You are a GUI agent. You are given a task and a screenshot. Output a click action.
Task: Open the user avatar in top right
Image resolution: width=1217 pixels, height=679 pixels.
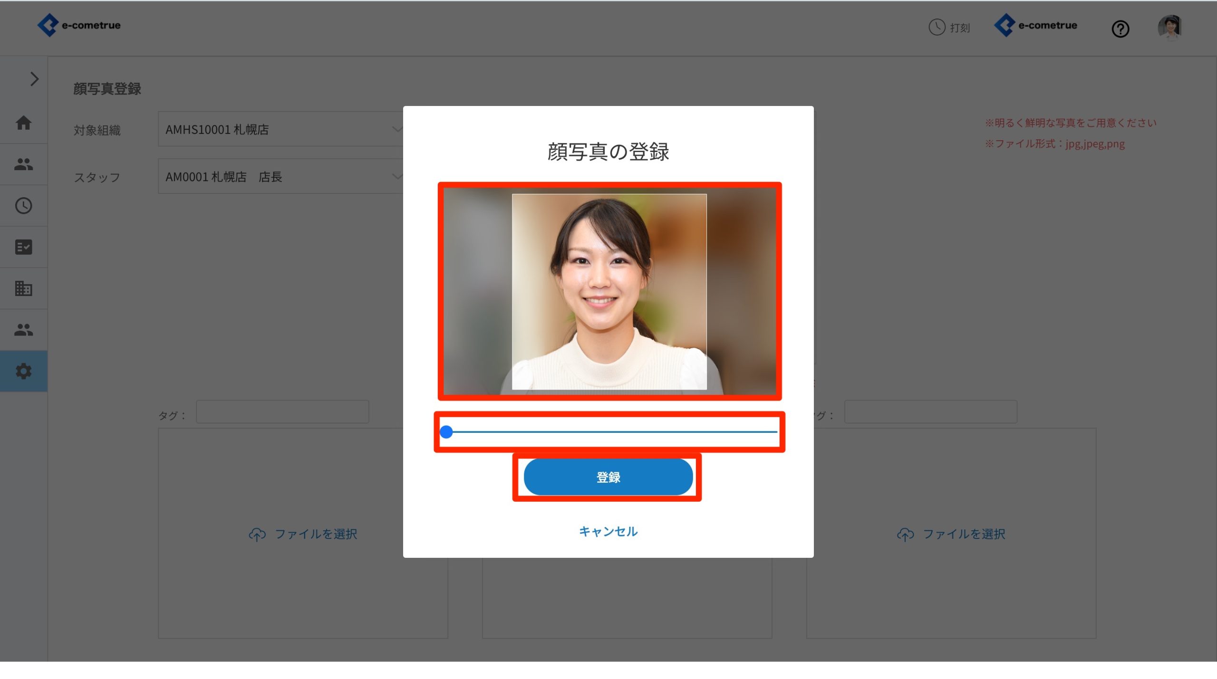click(1169, 27)
